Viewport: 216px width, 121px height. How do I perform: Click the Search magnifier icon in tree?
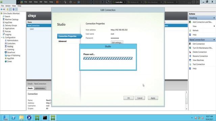(4, 16)
